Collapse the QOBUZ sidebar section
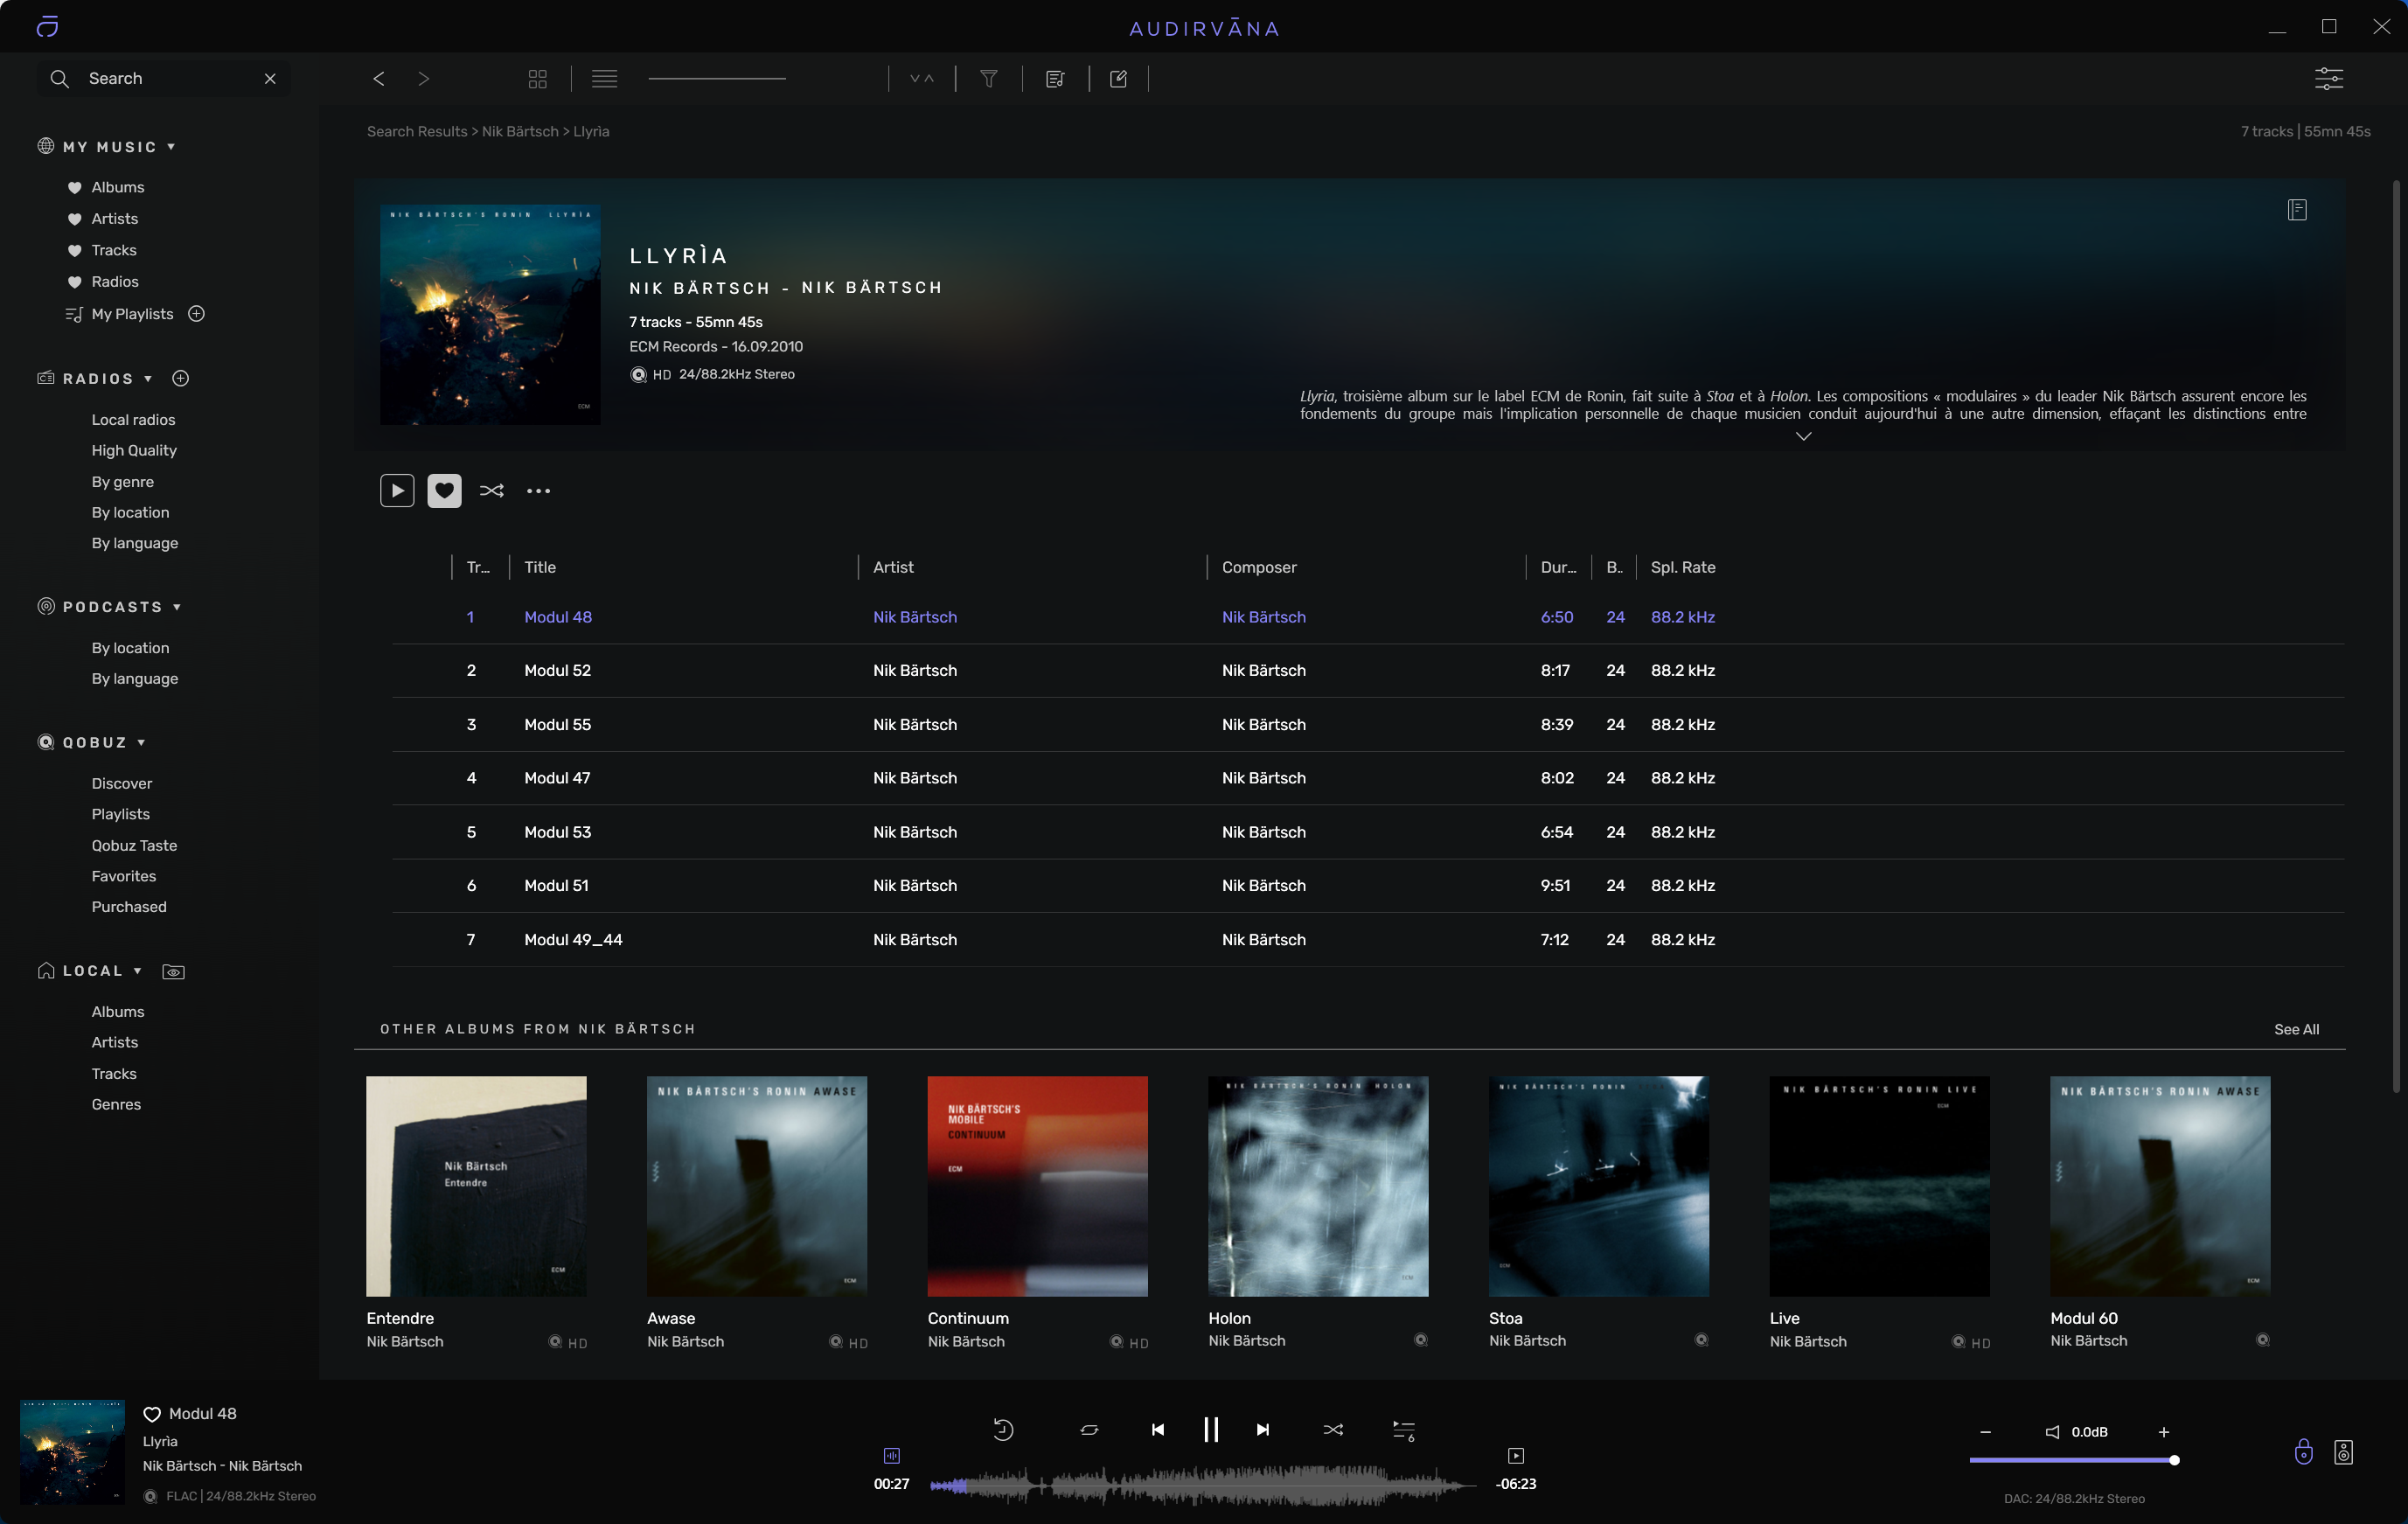2408x1524 pixels. click(141, 742)
